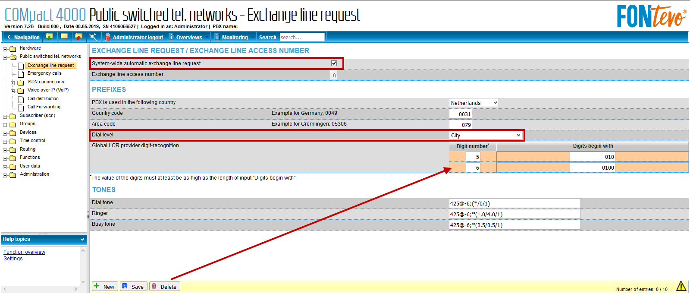Expand the ISDN connections tree node
690x294 pixels.
[x=13, y=82]
